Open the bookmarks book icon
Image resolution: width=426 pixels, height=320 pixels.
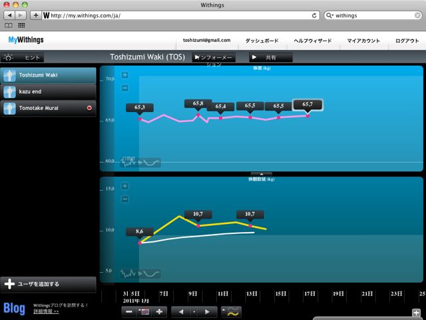(x=9, y=25)
